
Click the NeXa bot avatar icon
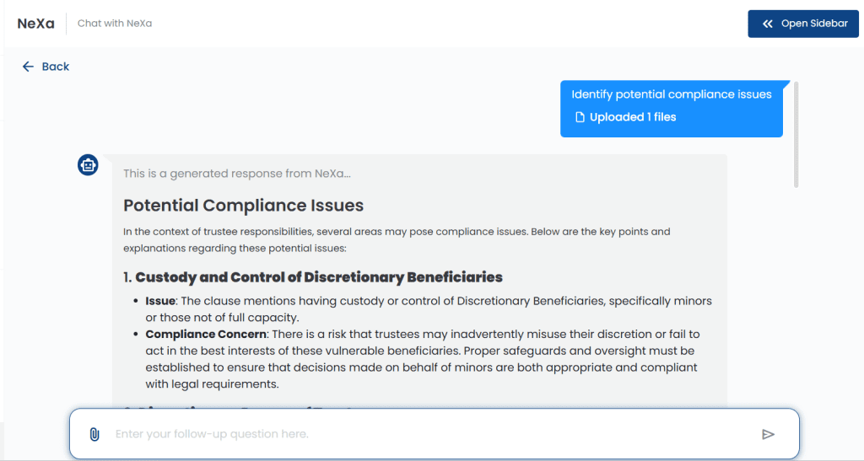[x=88, y=165]
